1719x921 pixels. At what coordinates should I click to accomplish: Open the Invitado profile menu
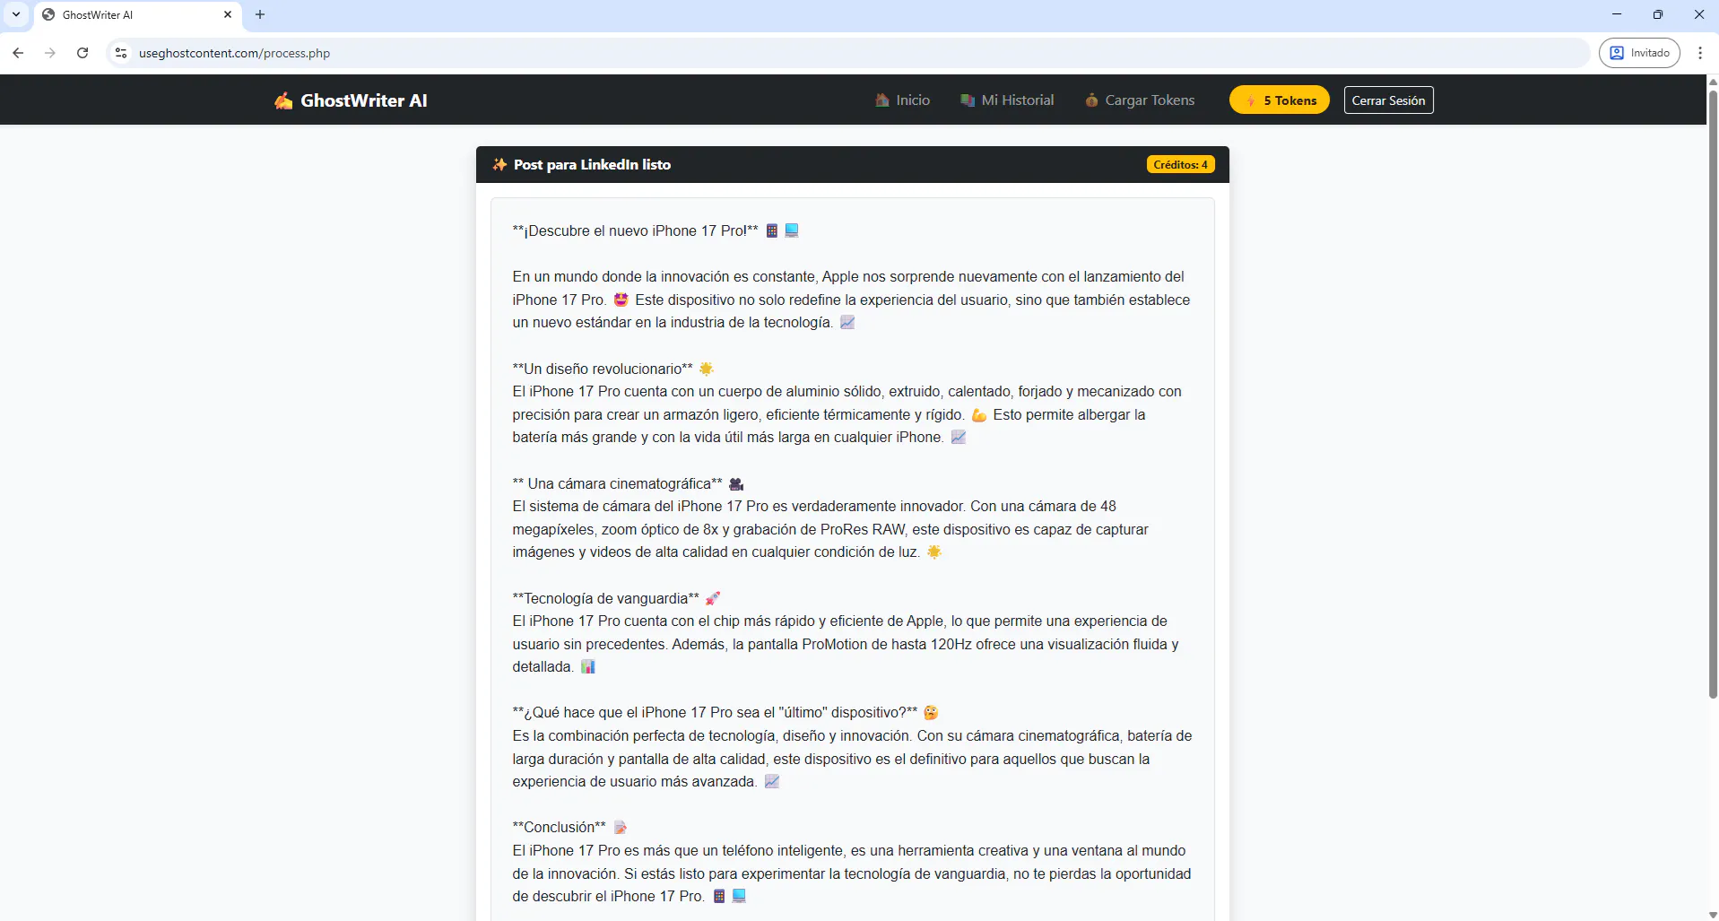[1639, 53]
